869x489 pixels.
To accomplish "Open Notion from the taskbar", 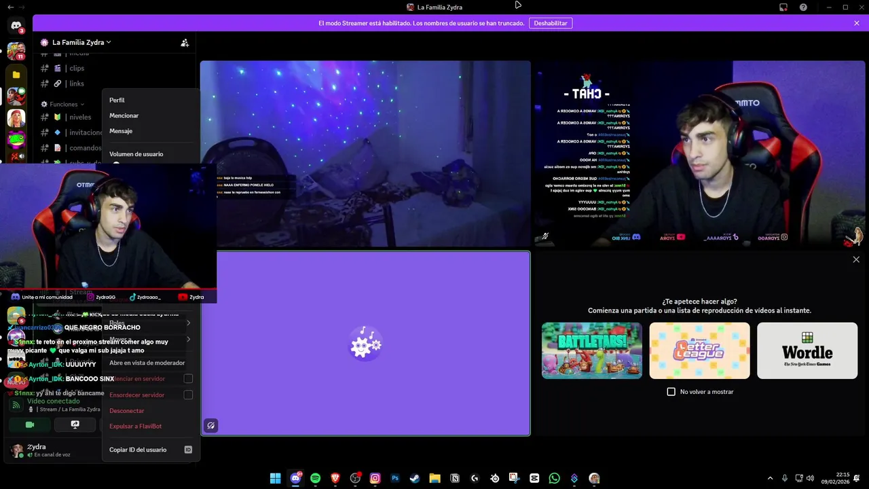I will (x=455, y=478).
